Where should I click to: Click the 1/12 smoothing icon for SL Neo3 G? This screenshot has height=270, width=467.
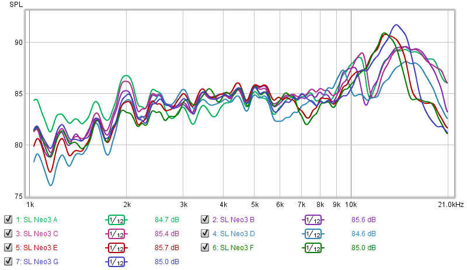tap(116, 262)
